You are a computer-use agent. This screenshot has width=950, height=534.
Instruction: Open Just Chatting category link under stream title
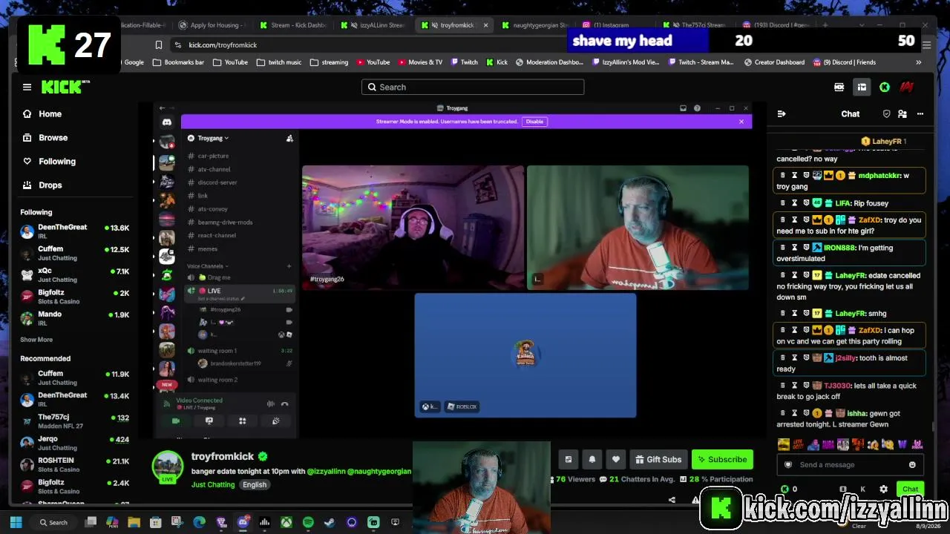213,484
